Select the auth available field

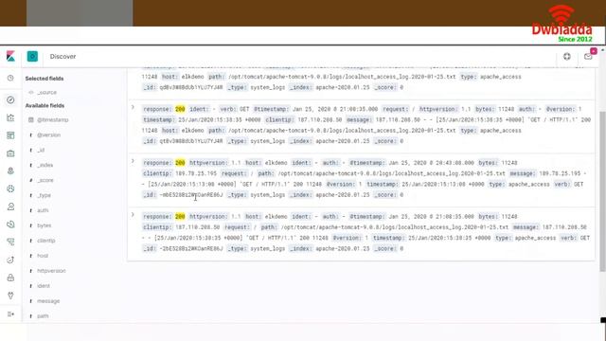click(43, 210)
